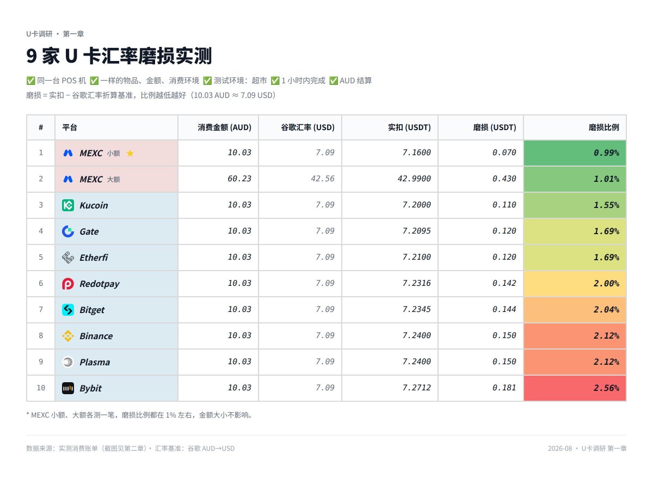
Task: Click the # column header
Action: pyautogui.click(x=41, y=127)
